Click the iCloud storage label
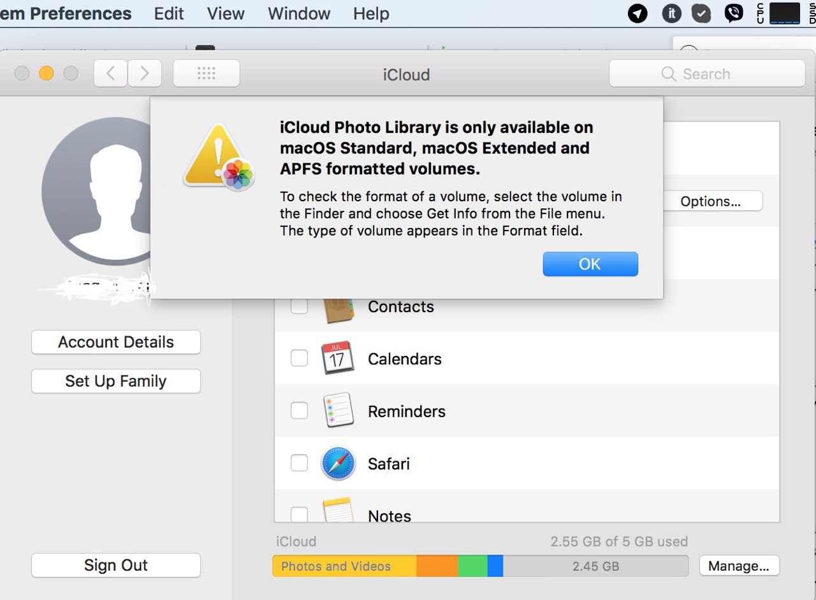This screenshot has height=600, width=816. tap(296, 541)
